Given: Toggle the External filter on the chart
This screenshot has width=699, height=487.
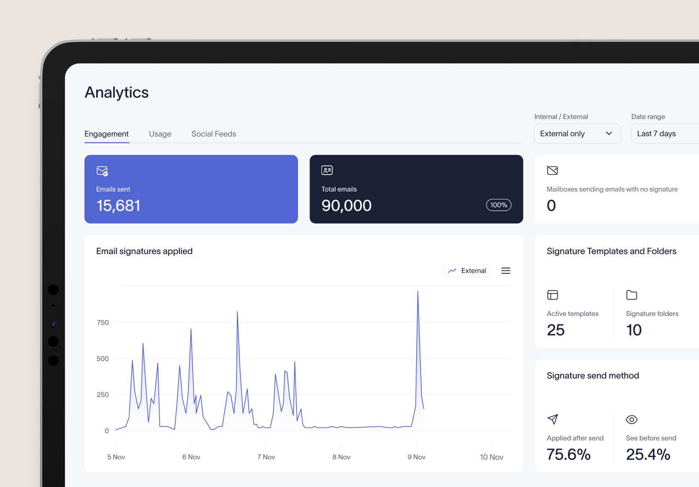Looking at the screenshot, I should [x=467, y=271].
